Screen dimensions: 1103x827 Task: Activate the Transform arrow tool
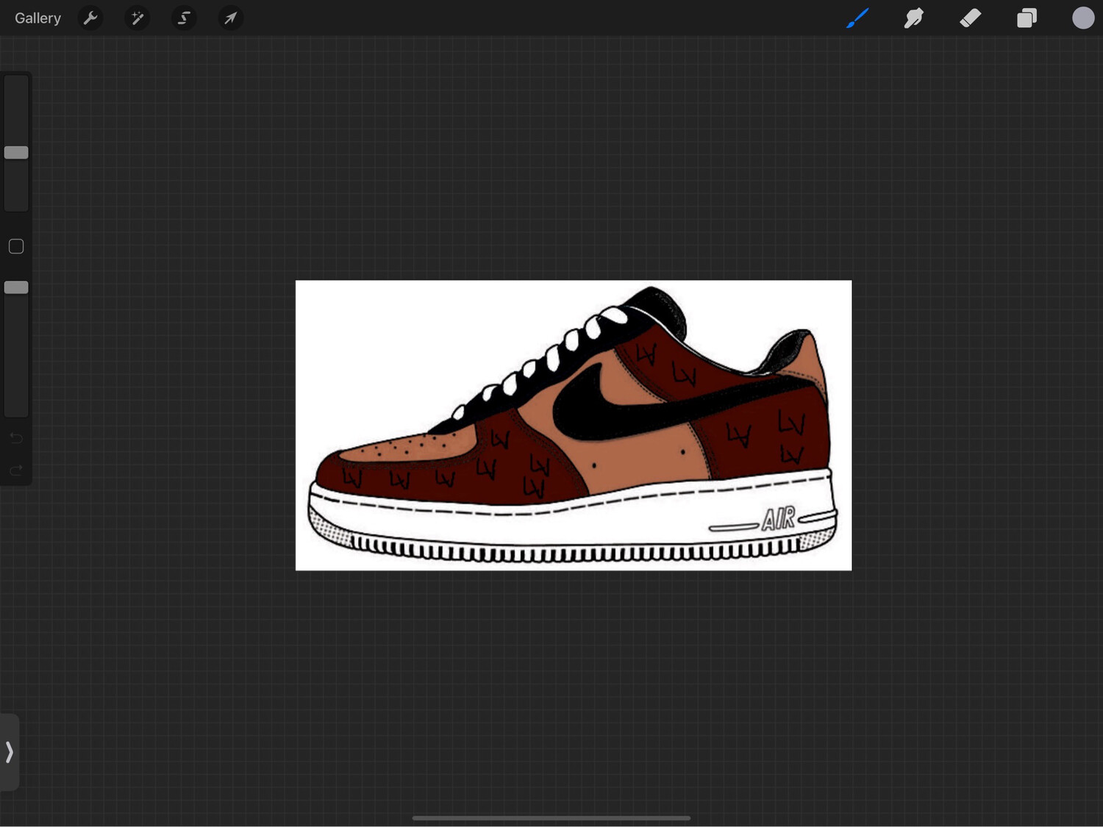[230, 18]
